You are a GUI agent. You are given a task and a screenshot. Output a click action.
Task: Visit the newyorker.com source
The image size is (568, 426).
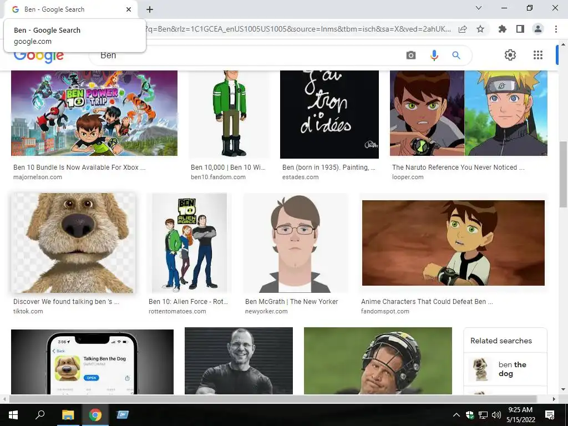tap(266, 311)
